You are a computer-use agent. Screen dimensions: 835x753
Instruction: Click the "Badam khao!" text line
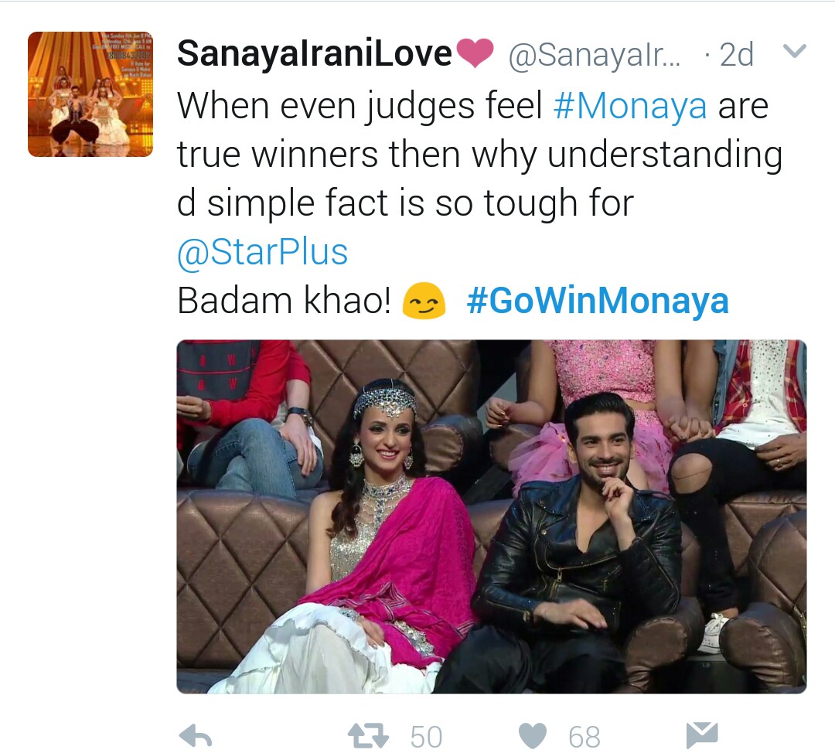tap(284, 301)
